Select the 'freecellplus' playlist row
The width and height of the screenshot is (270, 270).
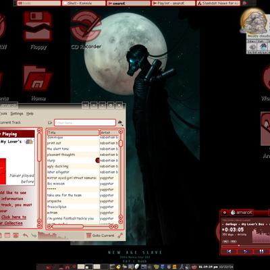tap(82, 207)
